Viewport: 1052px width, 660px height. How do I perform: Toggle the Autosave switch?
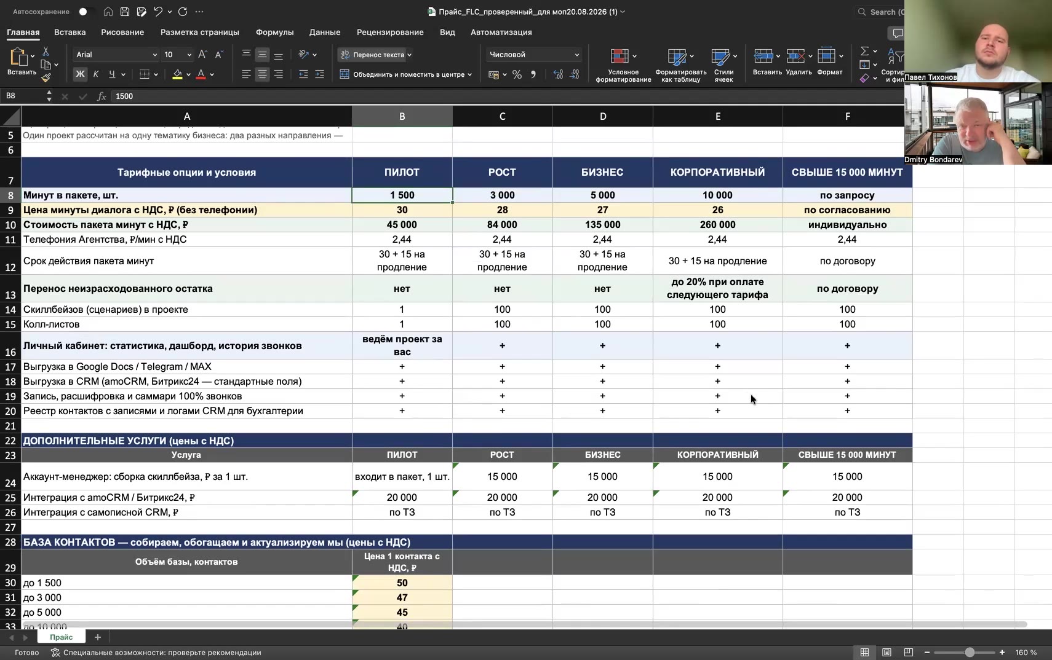[86, 12]
